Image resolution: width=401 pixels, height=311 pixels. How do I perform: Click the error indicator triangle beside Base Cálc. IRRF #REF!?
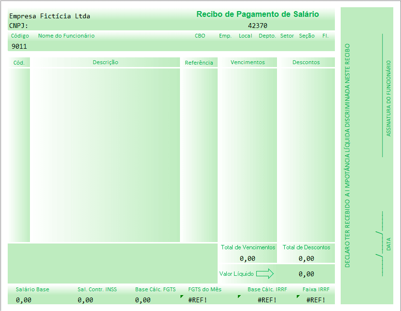tap(239, 296)
